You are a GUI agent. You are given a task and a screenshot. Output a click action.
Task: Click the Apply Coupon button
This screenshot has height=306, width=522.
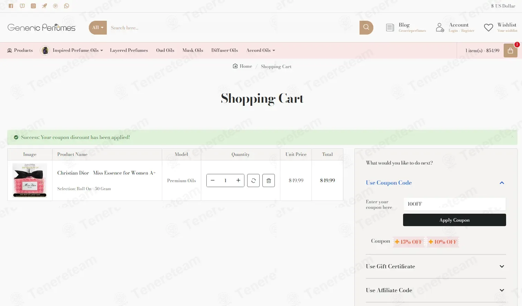(455, 220)
